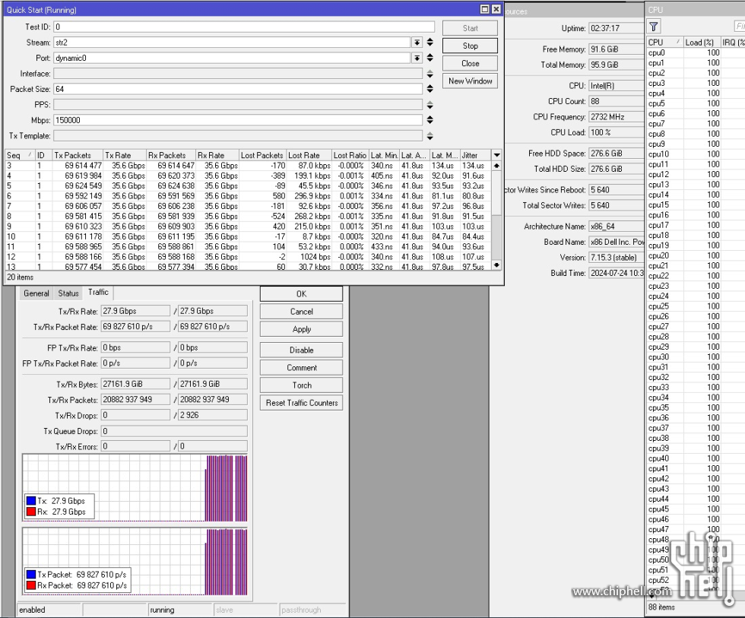Toggle the PPS field expander arrows
This screenshot has height=618, width=745.
point(430,105)
